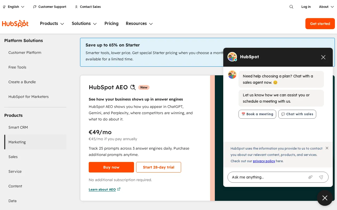This screenshot has height=210, width=337.
Task: Click the New badge next to HubSpot AEO
Action: 144,87
